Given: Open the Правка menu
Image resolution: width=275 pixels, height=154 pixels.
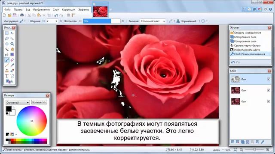Looking at the screenshot, I should point(18,9).
